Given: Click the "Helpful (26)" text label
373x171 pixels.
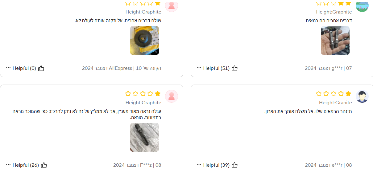Looking at the screenshot, I should (26, 165).
